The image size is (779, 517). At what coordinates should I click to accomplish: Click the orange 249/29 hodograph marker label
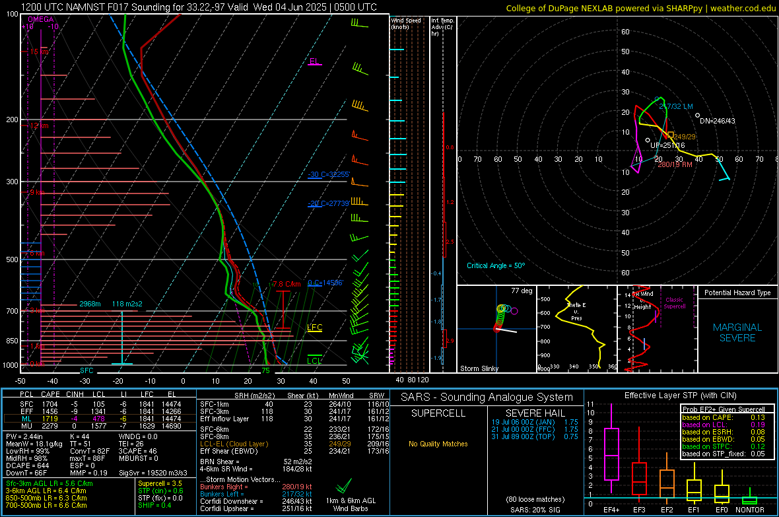tap(685, 137)
